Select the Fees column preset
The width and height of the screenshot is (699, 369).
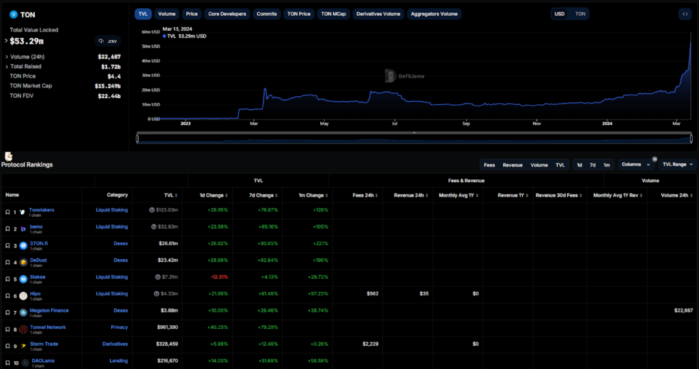[x=489, y=165]
